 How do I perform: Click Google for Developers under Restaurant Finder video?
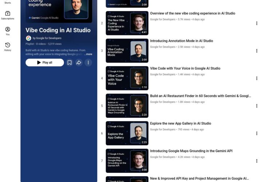coord(163,102)
